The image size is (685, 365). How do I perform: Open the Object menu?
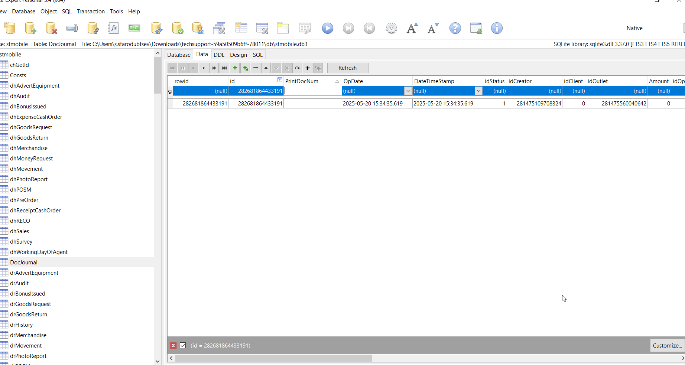pos(49,12)
